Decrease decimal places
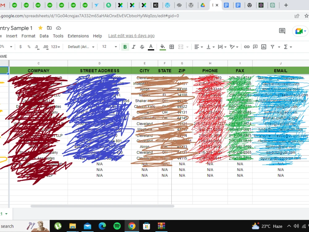The height and width of the screenshot is (232, 309). coord(37,47)
